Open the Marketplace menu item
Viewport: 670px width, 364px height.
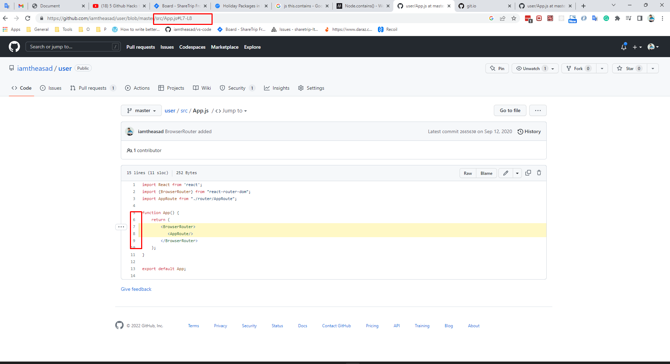coord(225,47)
